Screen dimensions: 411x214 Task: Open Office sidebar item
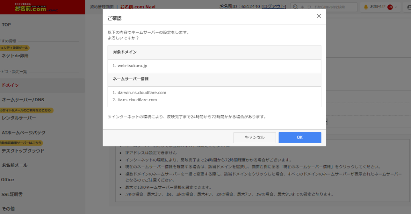click(x=7, y=180)
